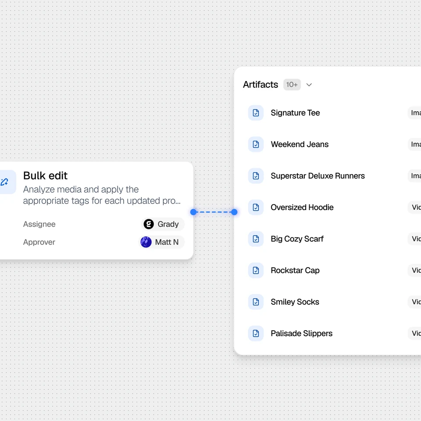Click the Weekend Jeans document icon
This screenshot has width=421, height=421.
click(x=256, y=144)
